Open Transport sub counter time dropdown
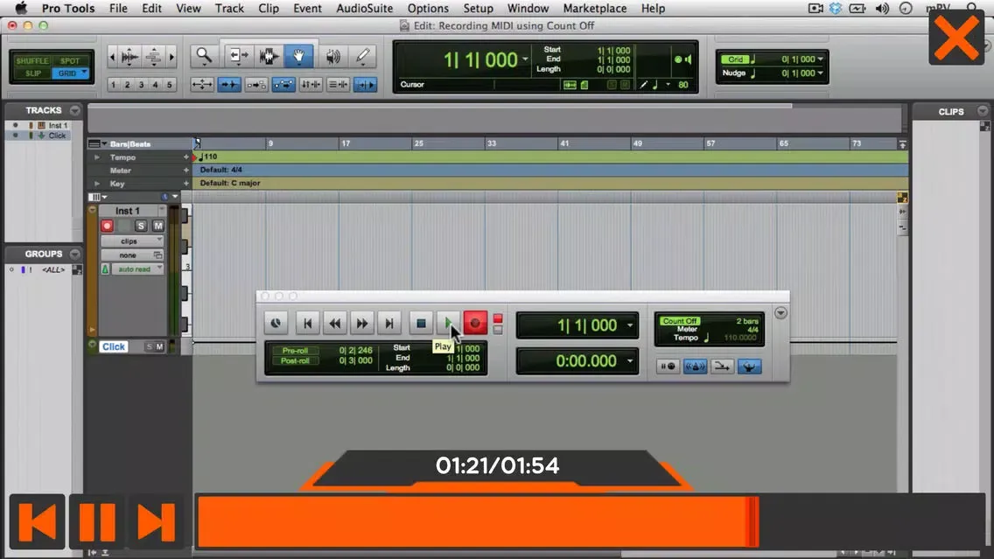This screenshot has height=559, width=994. point(630,361)
